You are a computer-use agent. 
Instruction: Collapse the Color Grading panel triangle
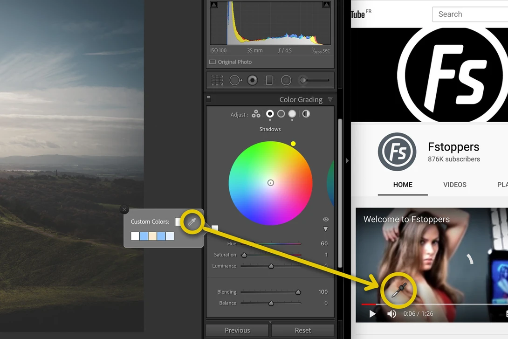coord(330,99)
